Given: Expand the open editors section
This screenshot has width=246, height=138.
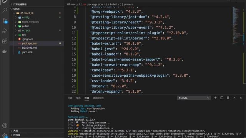Looking at the screenshot, I should [x=37, y=4].
